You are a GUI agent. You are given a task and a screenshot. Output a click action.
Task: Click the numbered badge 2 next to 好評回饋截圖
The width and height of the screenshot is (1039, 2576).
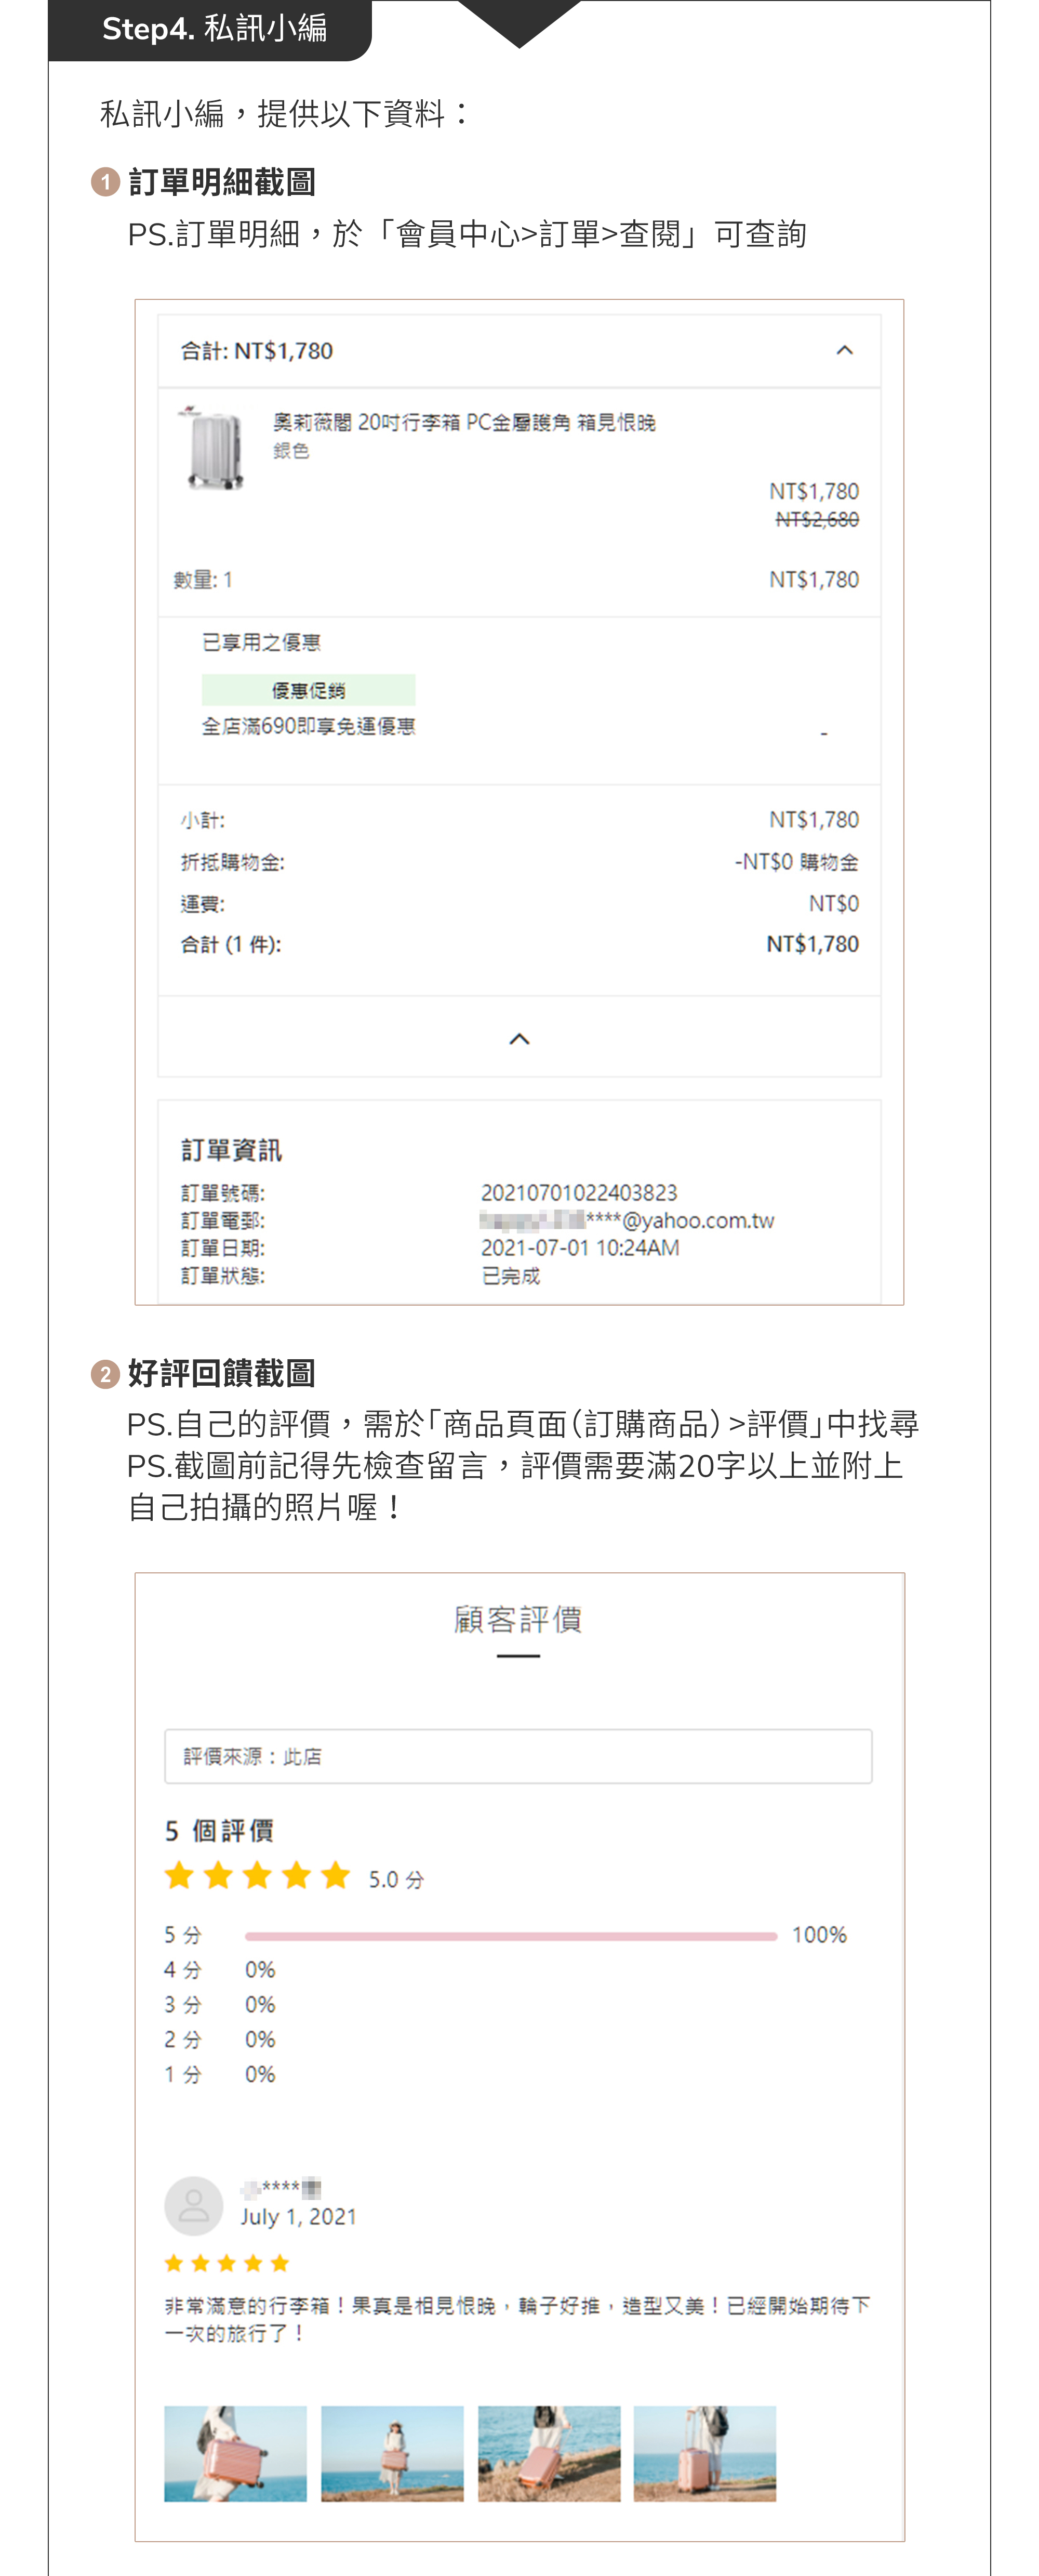[x=105, y=1374]
